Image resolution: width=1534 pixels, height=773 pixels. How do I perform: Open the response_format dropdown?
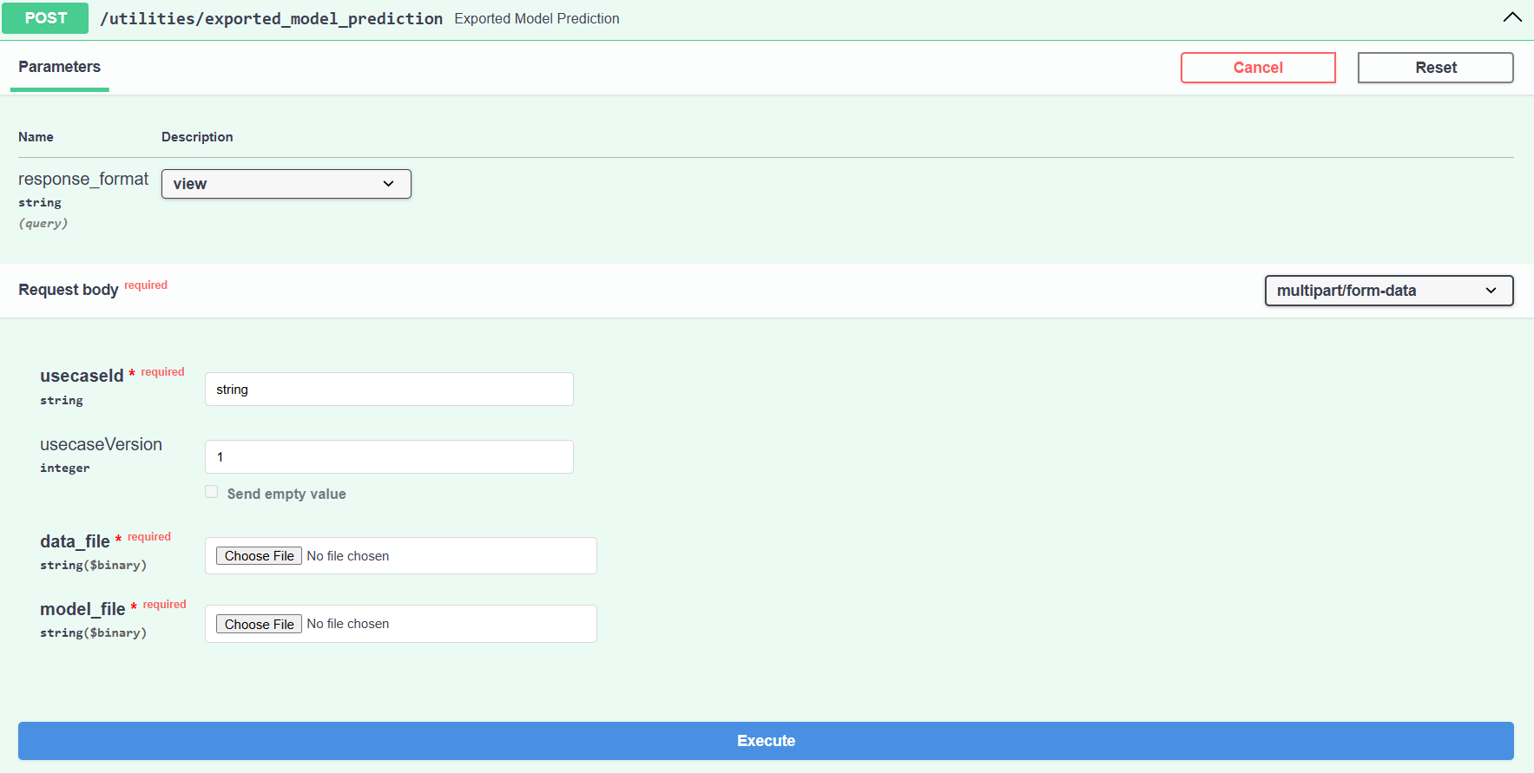pyautogui.click(x=286, y=184)
